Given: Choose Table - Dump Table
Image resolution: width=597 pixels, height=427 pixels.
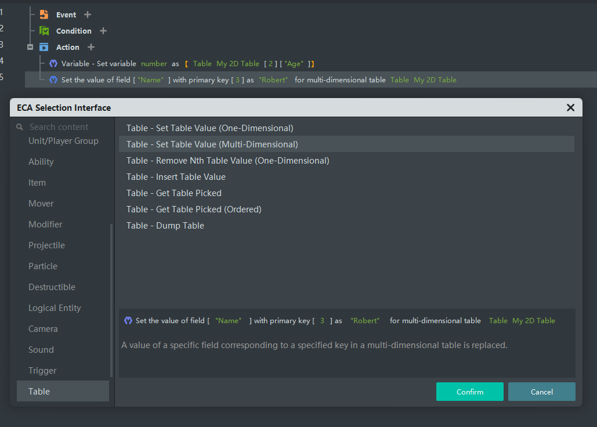Looking at the screenshot, I should [346, 226].
